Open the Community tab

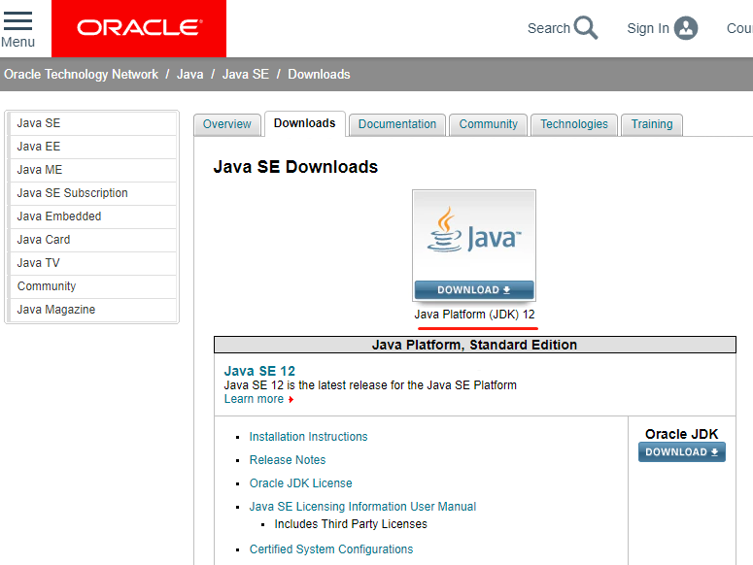[489, 124]
